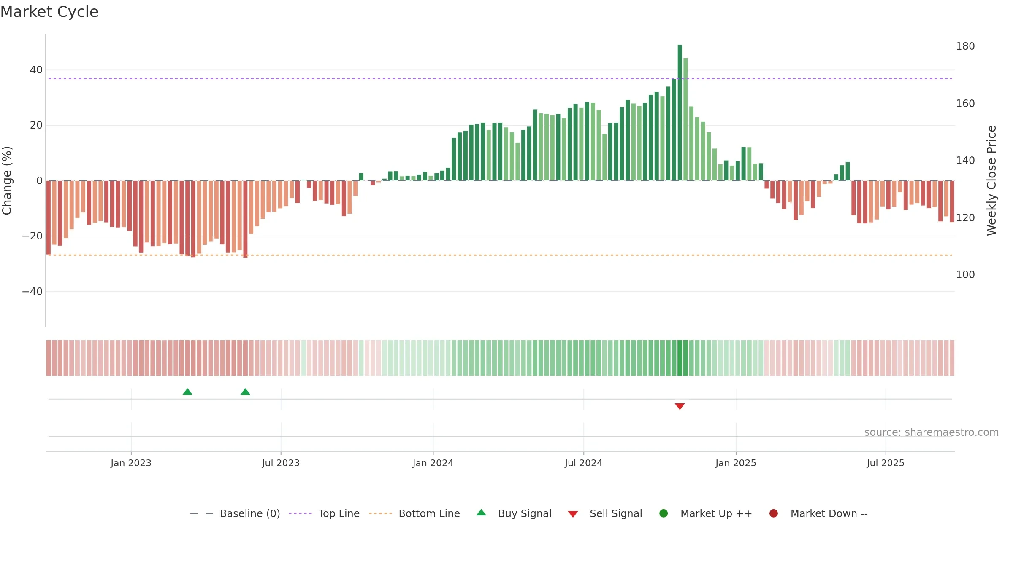
Task: Click the 40 change axis label
Action: [x=36, y=70]
